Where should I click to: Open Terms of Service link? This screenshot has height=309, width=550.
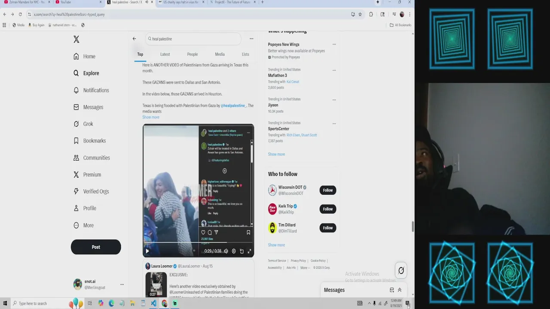277,261
